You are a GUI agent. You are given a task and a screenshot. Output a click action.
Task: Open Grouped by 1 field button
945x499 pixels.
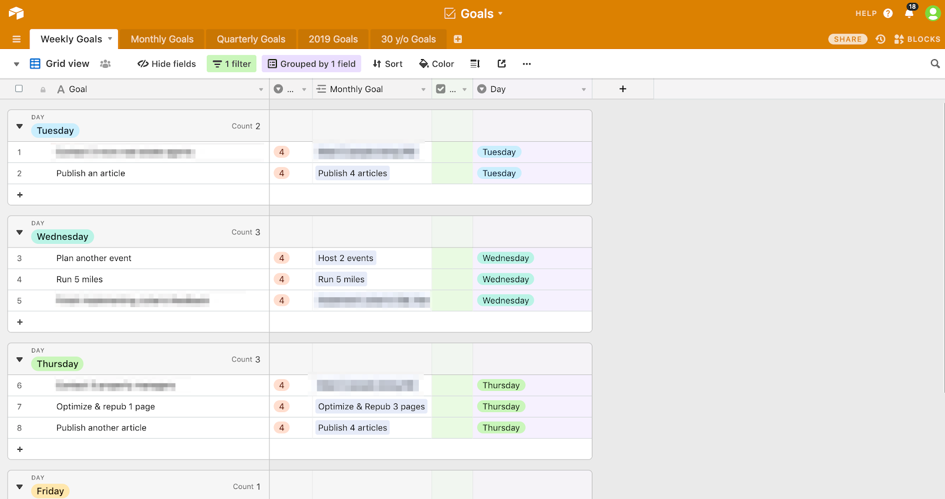click(311, 64)
